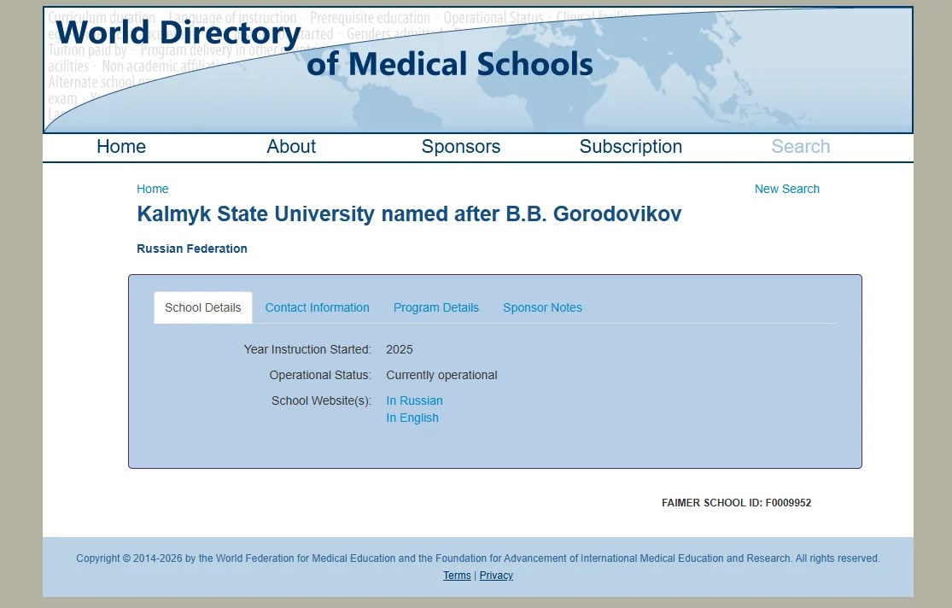This screenshot has width=952, height=608.
Task: Click the Kalmyk State University heading
Action: [409, 213]
